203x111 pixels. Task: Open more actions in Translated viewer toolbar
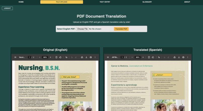tap(188, 57)
